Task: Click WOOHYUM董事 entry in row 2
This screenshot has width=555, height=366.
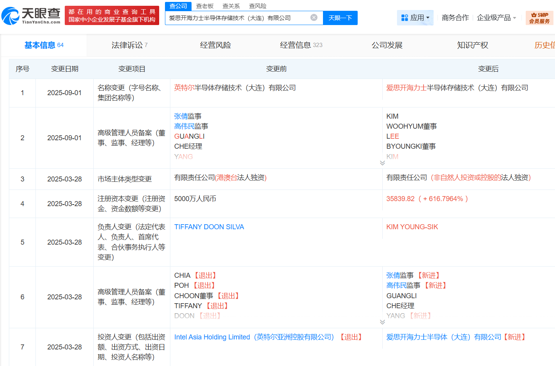Action: (x=411, y=126)
